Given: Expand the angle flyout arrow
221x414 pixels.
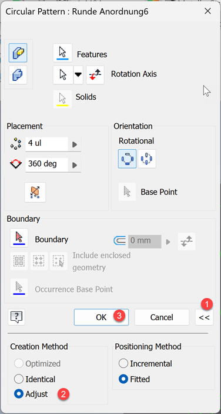Looking at the screenshot, I should 75,165.
